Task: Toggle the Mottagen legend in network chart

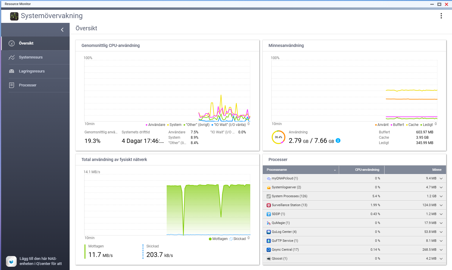Action: point(218,239)
